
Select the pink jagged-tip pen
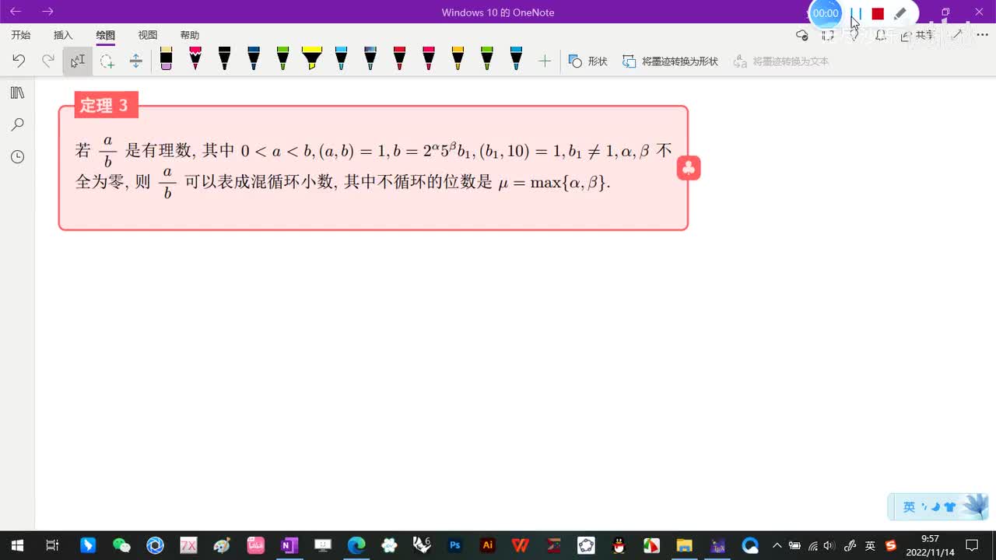[195, 59]
